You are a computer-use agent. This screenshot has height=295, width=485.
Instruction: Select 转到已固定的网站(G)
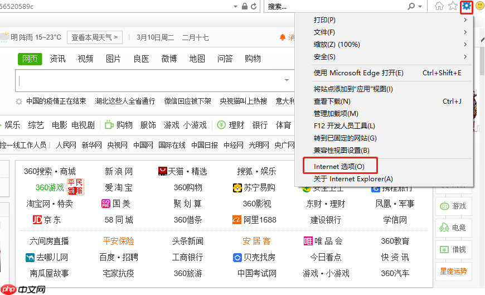[x=385, y=138]
